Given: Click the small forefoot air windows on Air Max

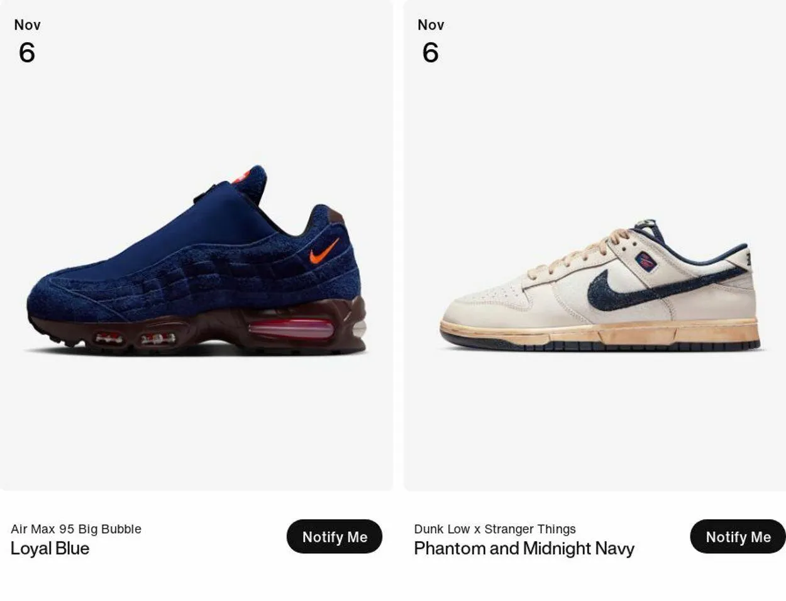Looking at the screenshot, I should click(135, 339).
